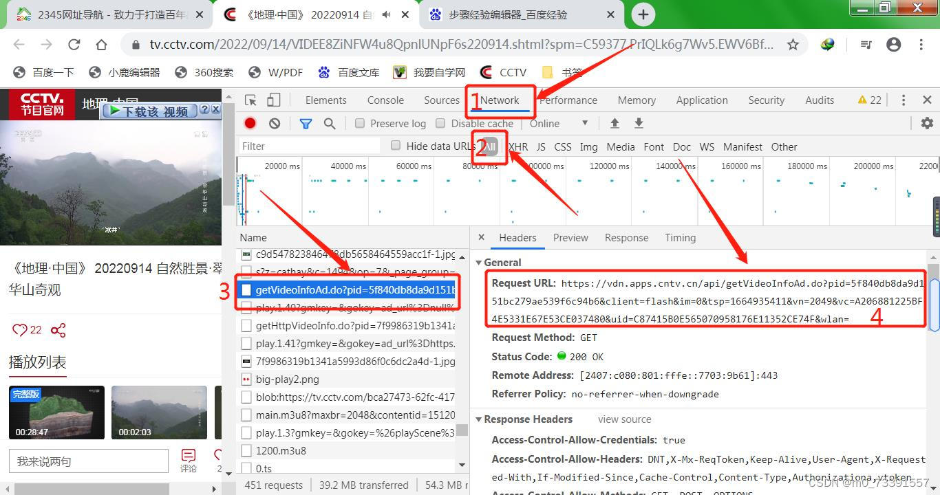Click the IDM extension icon
This screenshot has width=940, height=495.
pos(828,45)
